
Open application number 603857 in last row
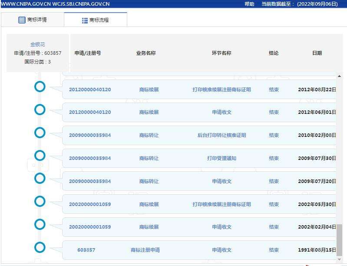click(x=86, y=250)
